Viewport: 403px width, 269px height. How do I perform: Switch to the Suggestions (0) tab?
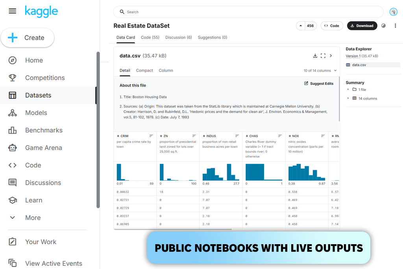213,37
